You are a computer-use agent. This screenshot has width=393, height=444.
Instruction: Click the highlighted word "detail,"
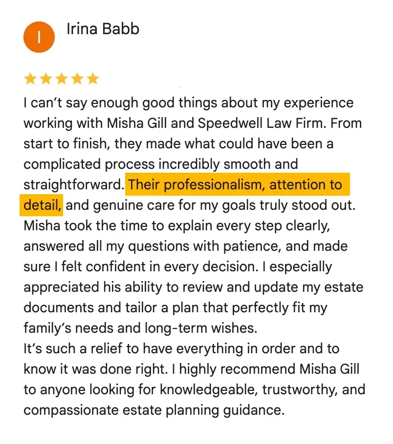43,205
